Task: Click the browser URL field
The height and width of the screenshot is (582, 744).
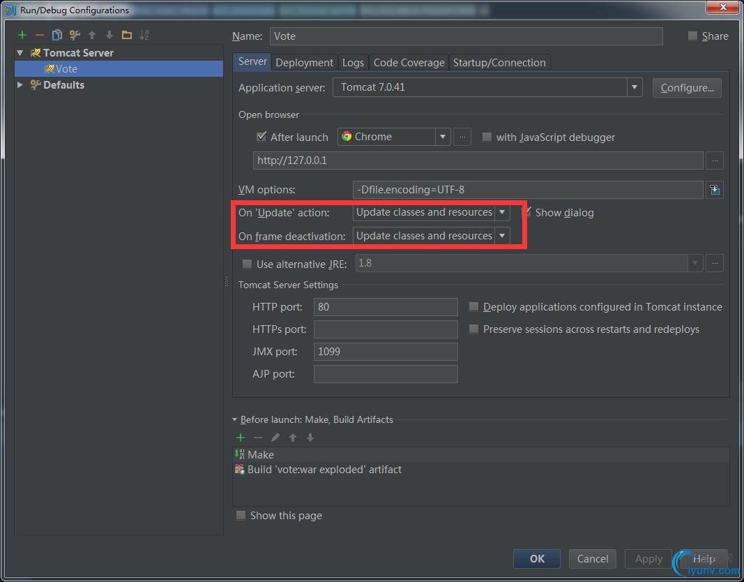Action: tap(478, 161)
